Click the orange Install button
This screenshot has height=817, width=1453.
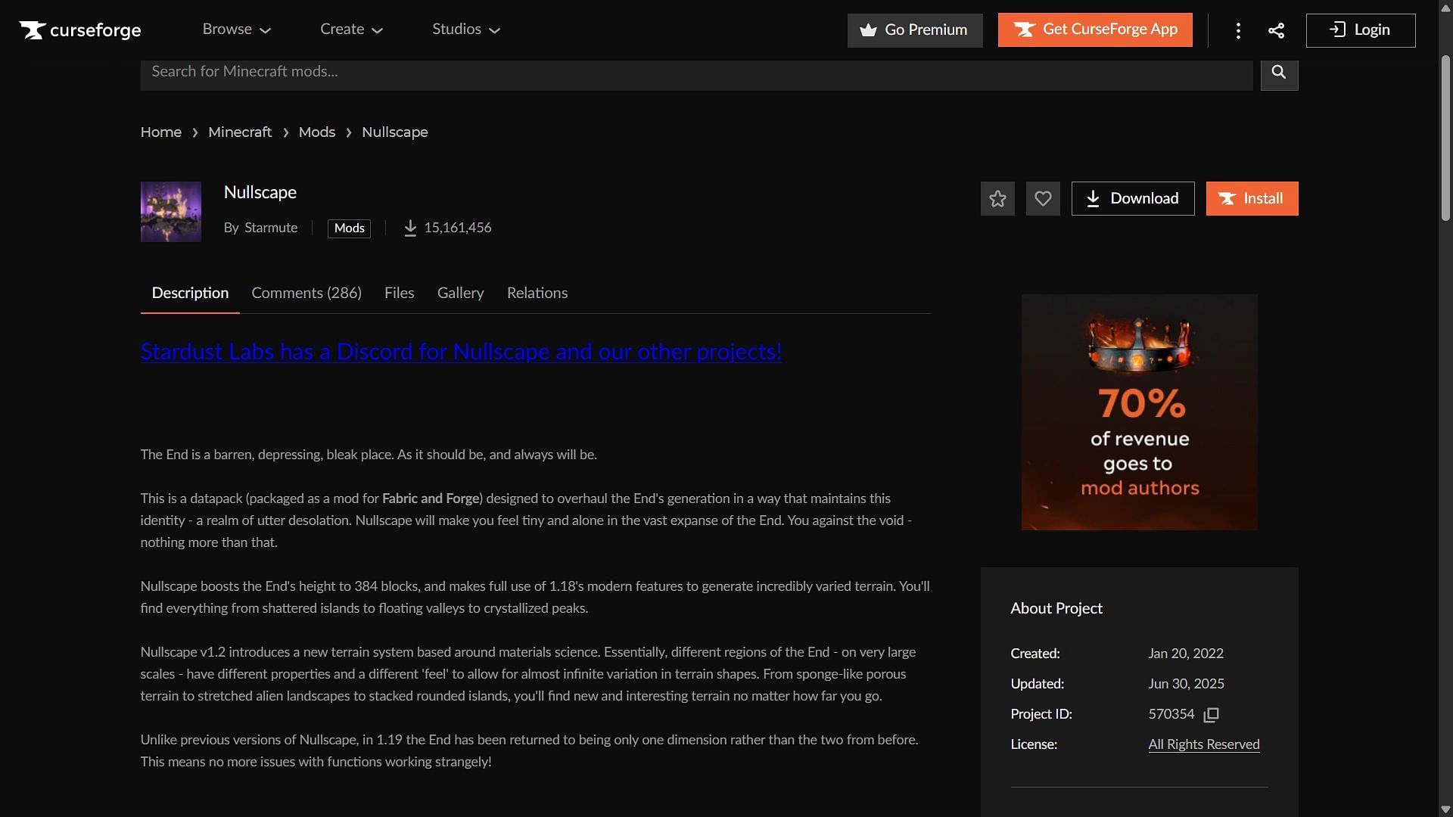point(1252,199)
